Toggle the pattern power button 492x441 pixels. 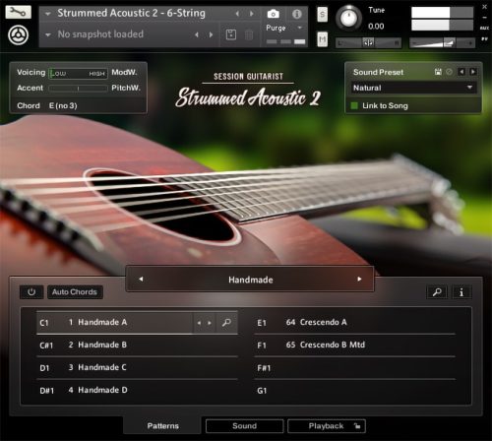(31, 292)
